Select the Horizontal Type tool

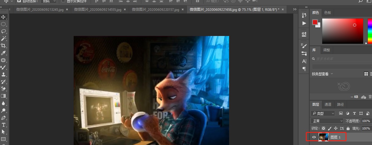pos(4,125)
